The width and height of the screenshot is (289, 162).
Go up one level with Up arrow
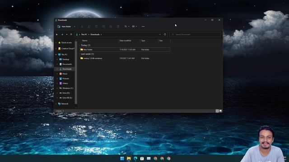(x=71, y=34)
